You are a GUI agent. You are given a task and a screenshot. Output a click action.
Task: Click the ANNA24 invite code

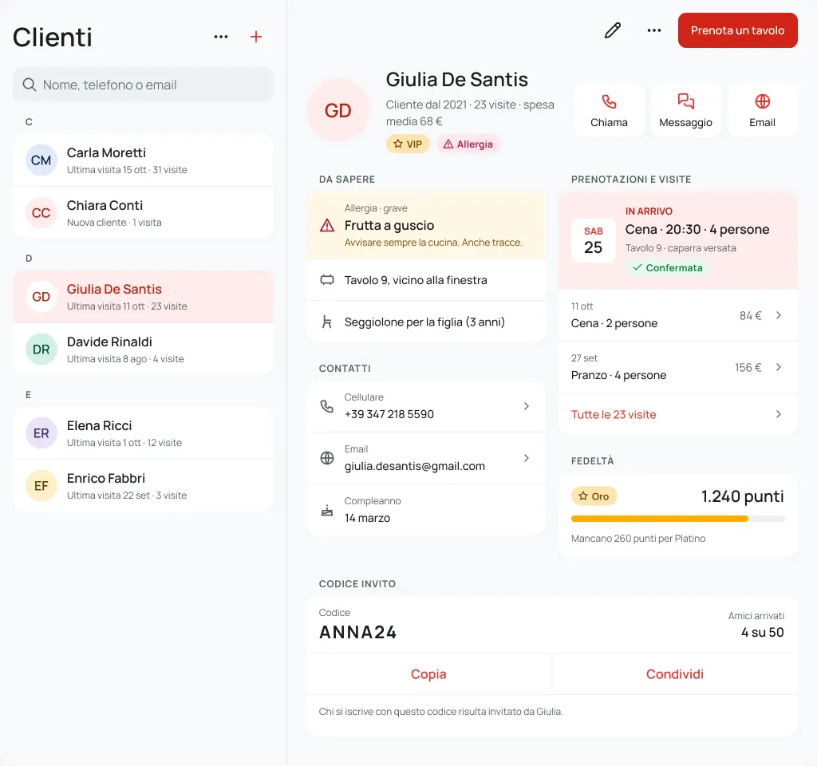(x=358, y=632)
